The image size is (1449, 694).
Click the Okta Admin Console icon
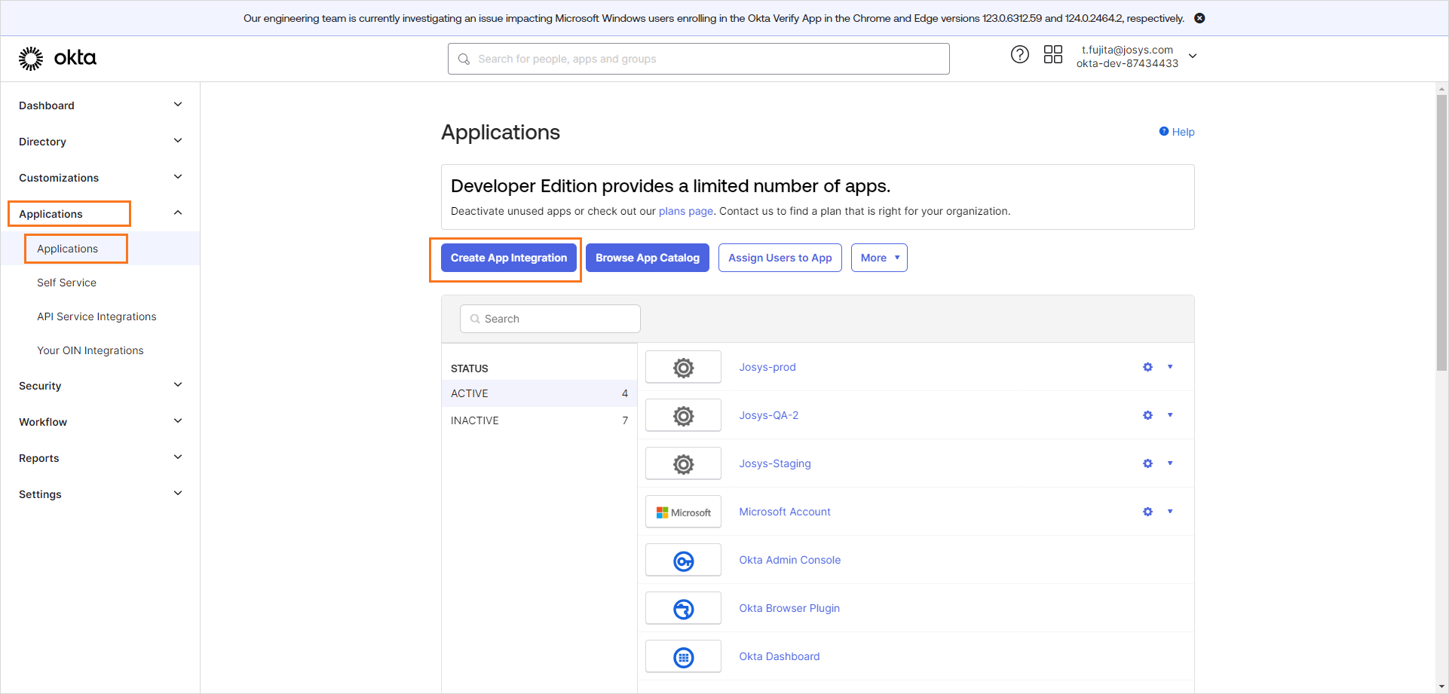pos(683,561)
